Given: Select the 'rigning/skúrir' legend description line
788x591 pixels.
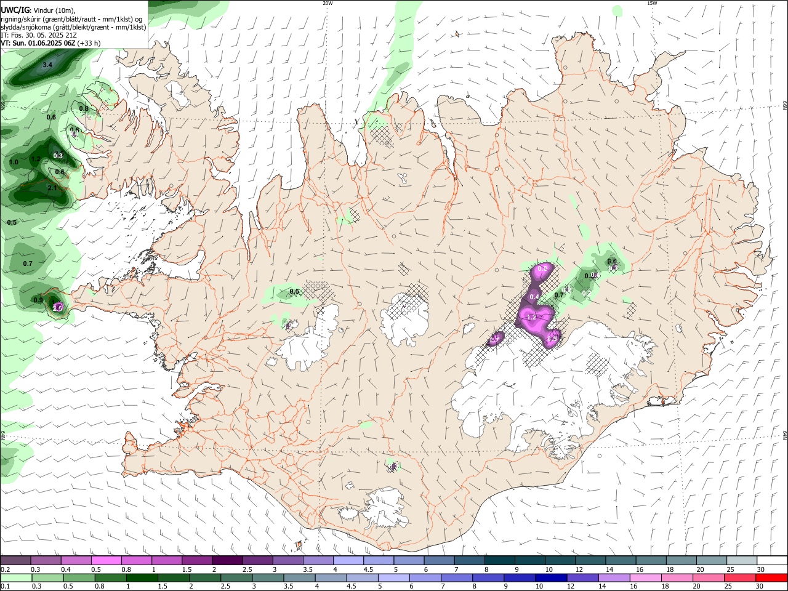Looking at the screenshot, I should point(72,19).
